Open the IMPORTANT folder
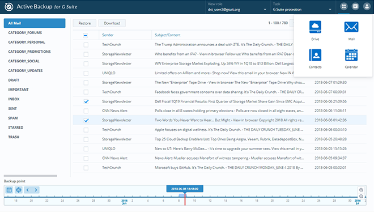This screenshot has width=374, height=221. click(18, 90)
